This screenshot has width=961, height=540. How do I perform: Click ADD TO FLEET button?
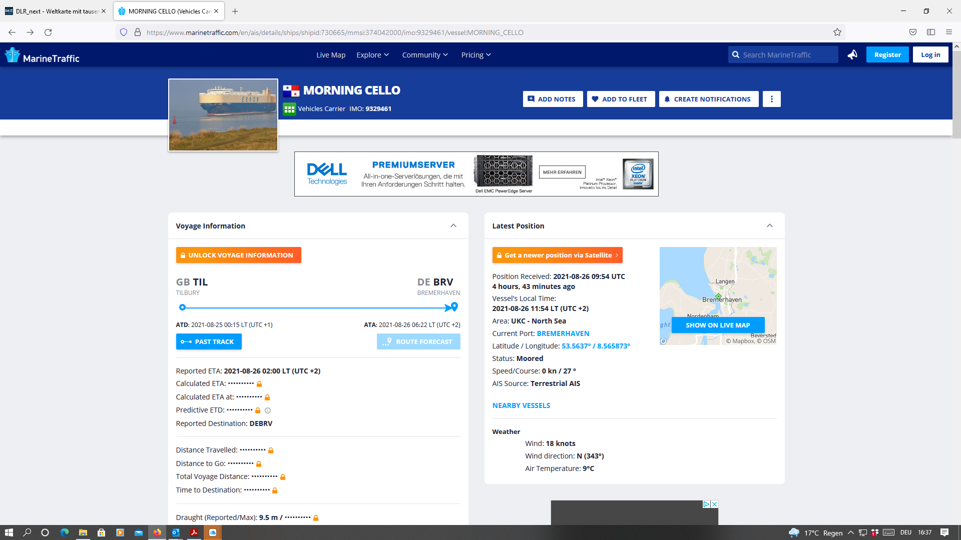[621, 99]
